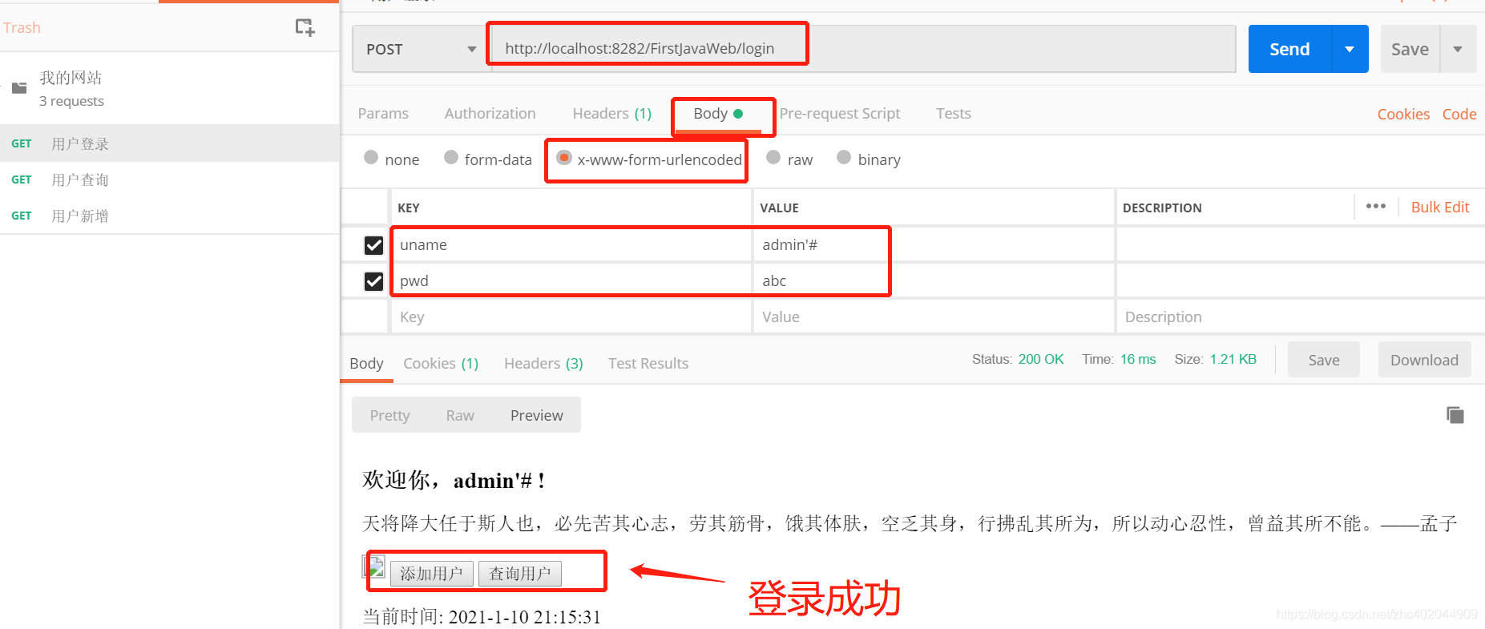The width and height of the screenshot is (1485, 629).
Task: Click the new collection icon
Action: [x=305, y=27]
